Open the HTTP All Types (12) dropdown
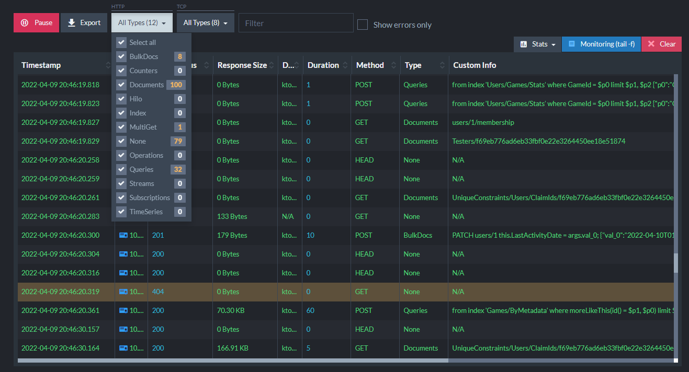This screenshot has width=689, height=372. point(142,23)
